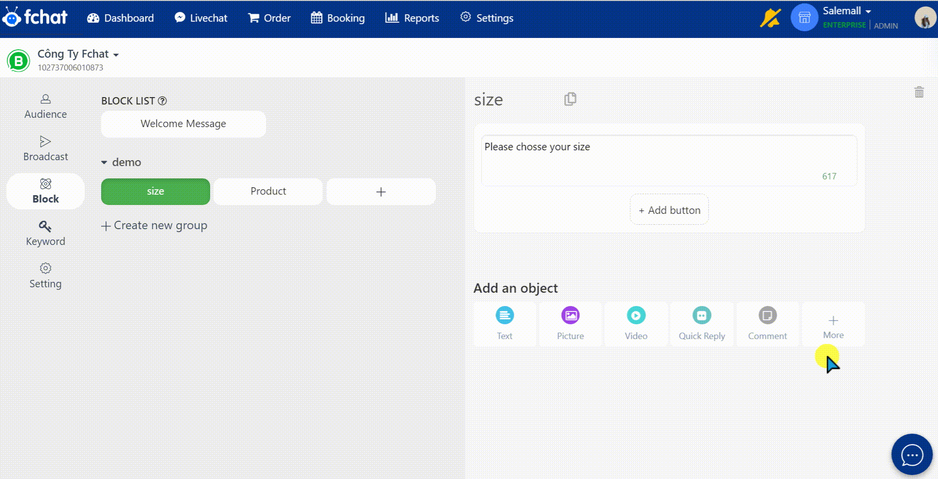Image resolution: width=938 pixels, height=479 pixels.
Task: Click the Add button option
Action: 669,210
